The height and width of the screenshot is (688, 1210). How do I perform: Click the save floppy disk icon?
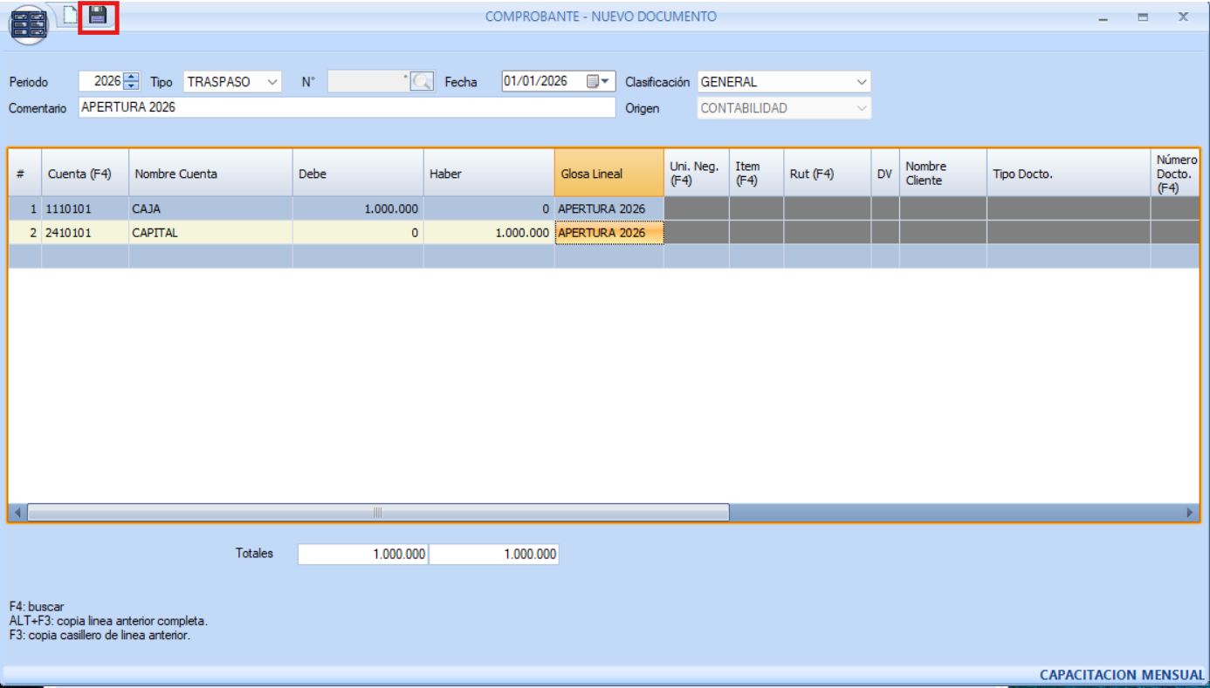point(98,16)
